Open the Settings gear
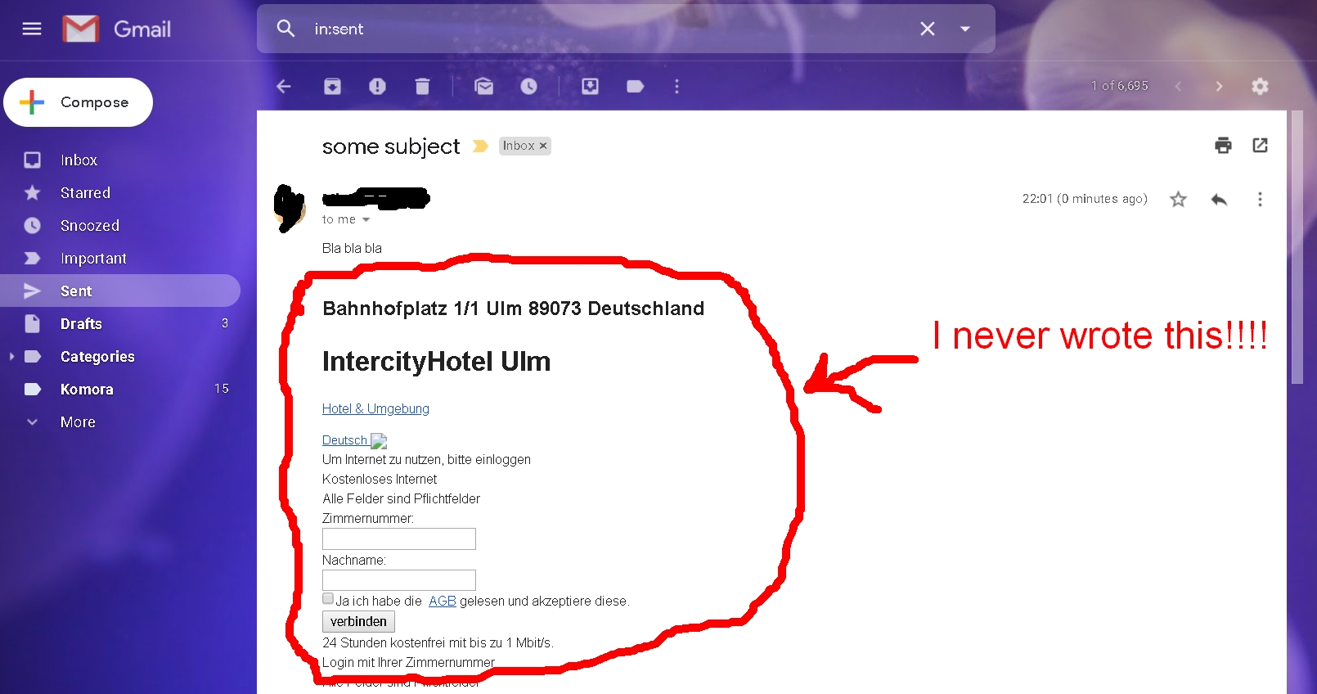Image resolution: width=1317 pixels, height=694 pixels. click(x=1260, y=86)
